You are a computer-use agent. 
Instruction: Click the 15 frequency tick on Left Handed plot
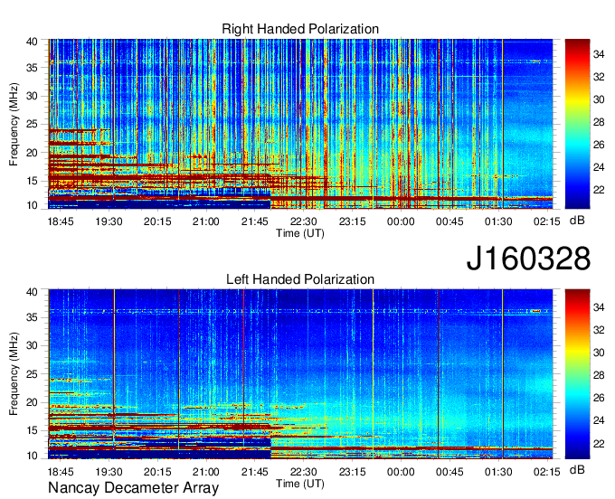[x=33, y=431]
